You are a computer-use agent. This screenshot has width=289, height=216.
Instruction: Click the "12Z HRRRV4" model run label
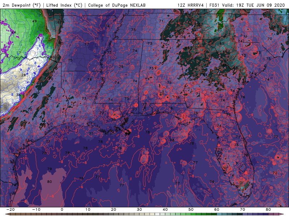[191, 5]
